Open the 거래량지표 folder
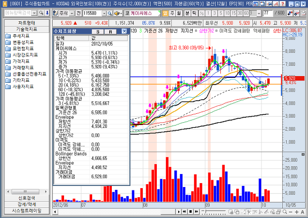Viewport: 308px width, 218px height. [x=20, y=68]
